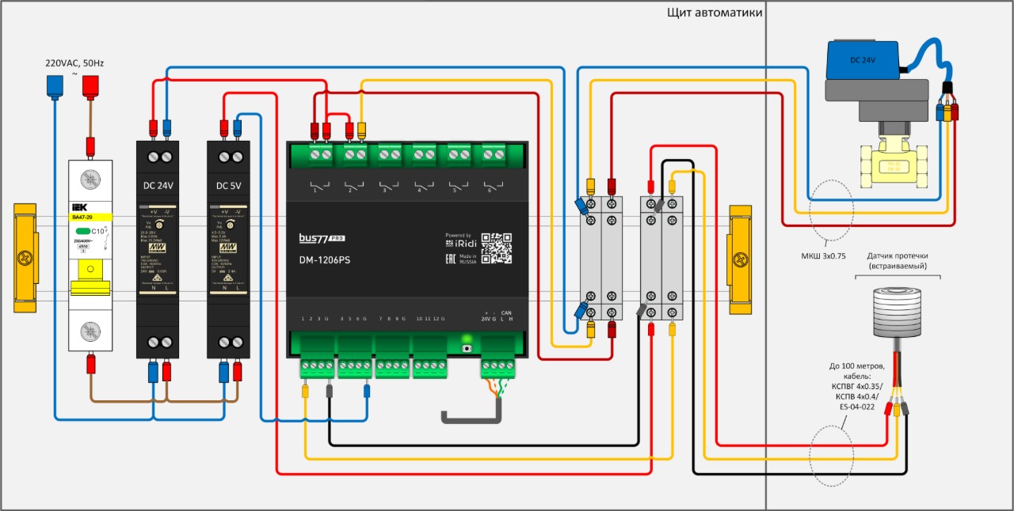1014x511 pixels.
Task: Click relay 5 contact symbol
Action: [457, 187]
